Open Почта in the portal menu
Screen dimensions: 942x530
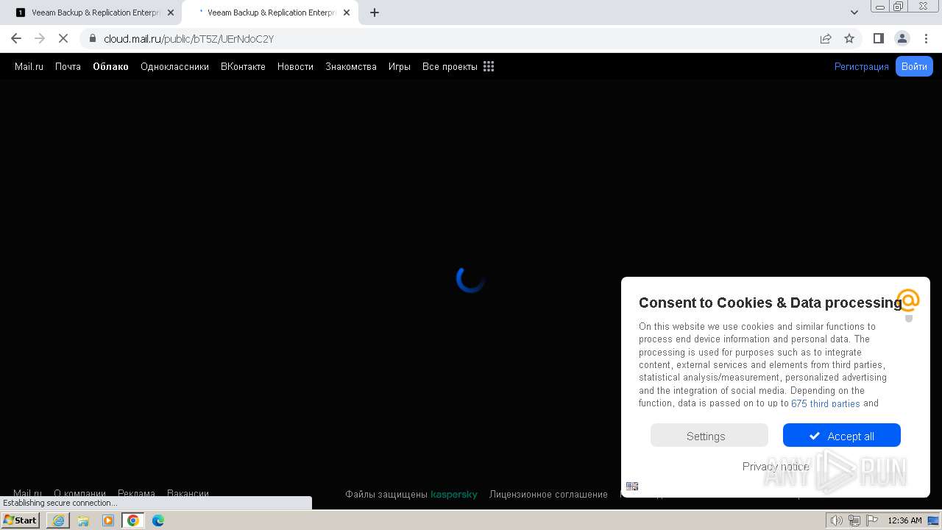pos(68,66)
